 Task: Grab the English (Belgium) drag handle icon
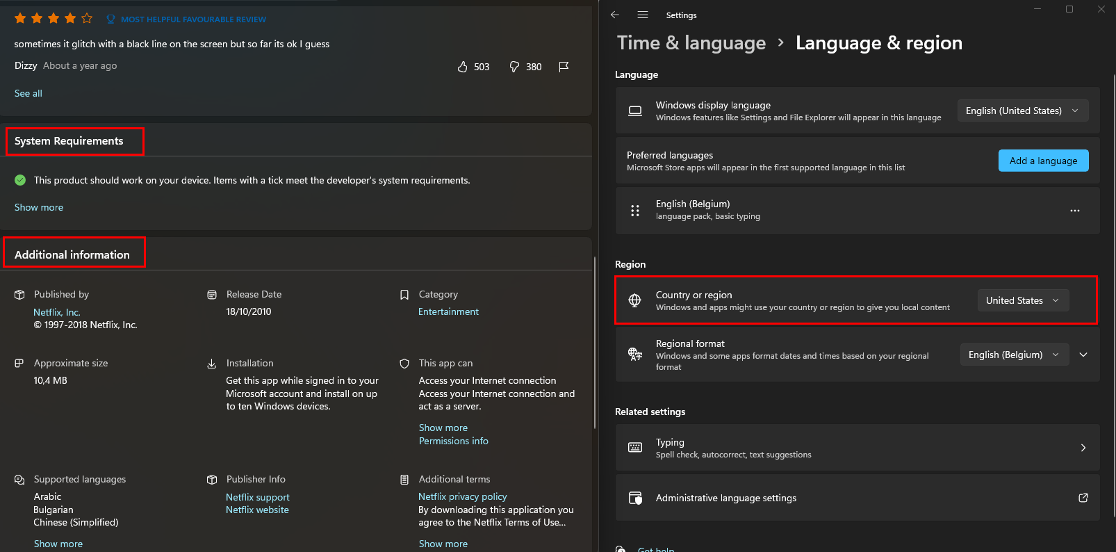coord(635,211)
